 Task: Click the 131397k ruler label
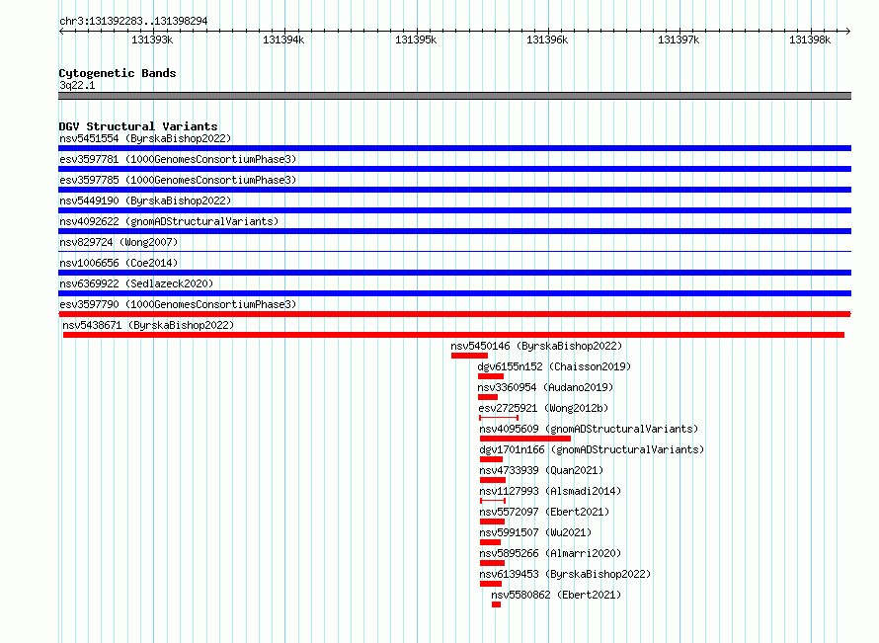[x=679, y=40]
